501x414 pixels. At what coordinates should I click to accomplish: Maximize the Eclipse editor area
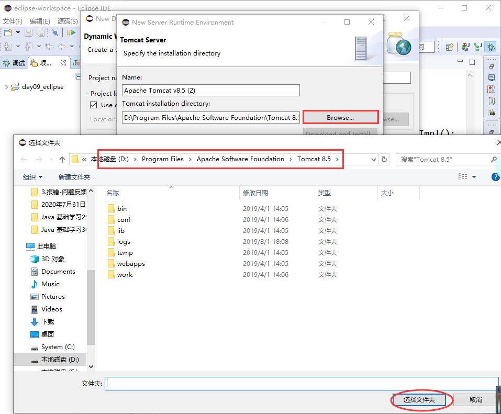point(472,62)
